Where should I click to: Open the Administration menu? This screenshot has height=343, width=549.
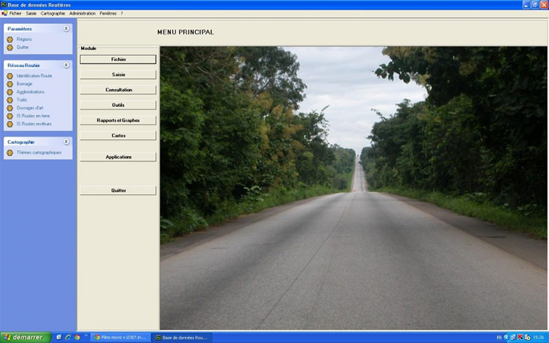click(x=82, y=13)
